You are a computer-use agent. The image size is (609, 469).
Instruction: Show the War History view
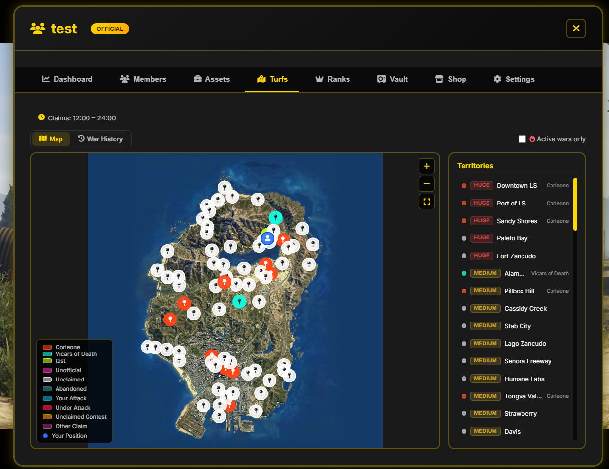tap(100, 139)
